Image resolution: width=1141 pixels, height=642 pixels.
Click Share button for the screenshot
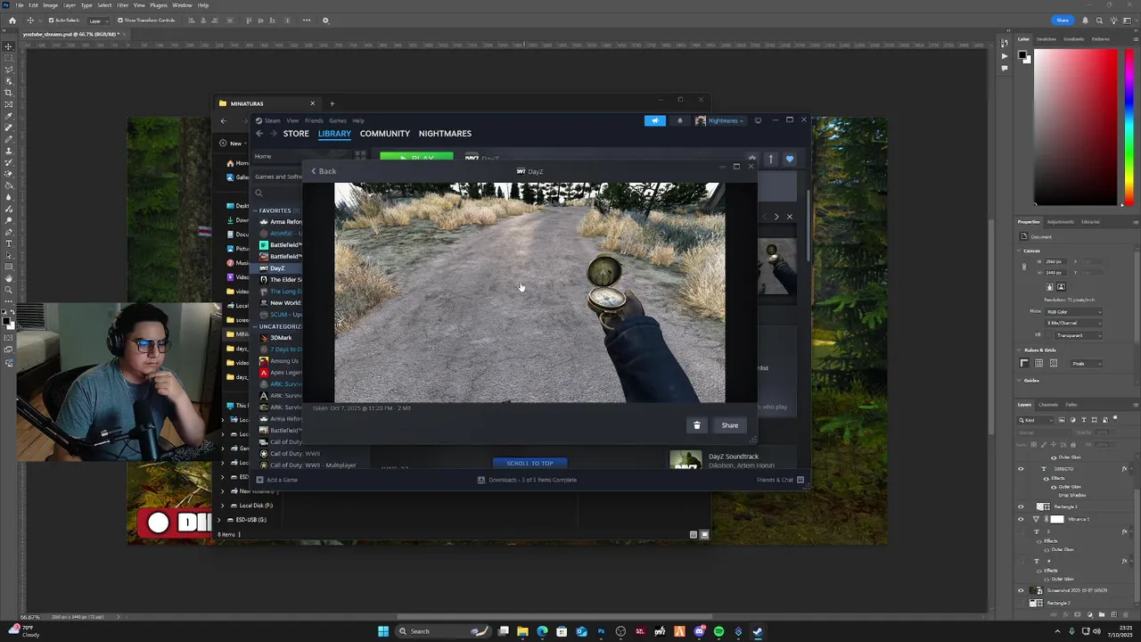coord(730,425)
